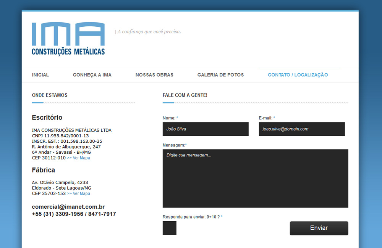Click the slogan A confiança que você precisa
The image size is (382, 248).
click(x=149, y=32)
